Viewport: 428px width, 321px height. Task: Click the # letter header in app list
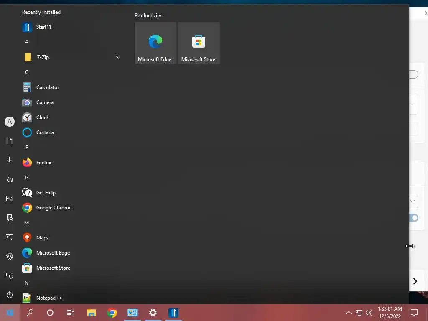coord(26,42)
